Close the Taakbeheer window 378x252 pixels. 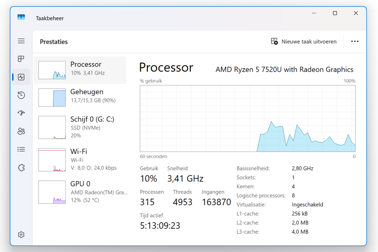coord(356,13)
